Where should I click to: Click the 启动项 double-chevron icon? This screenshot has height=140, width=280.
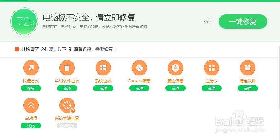coord(31,105)
